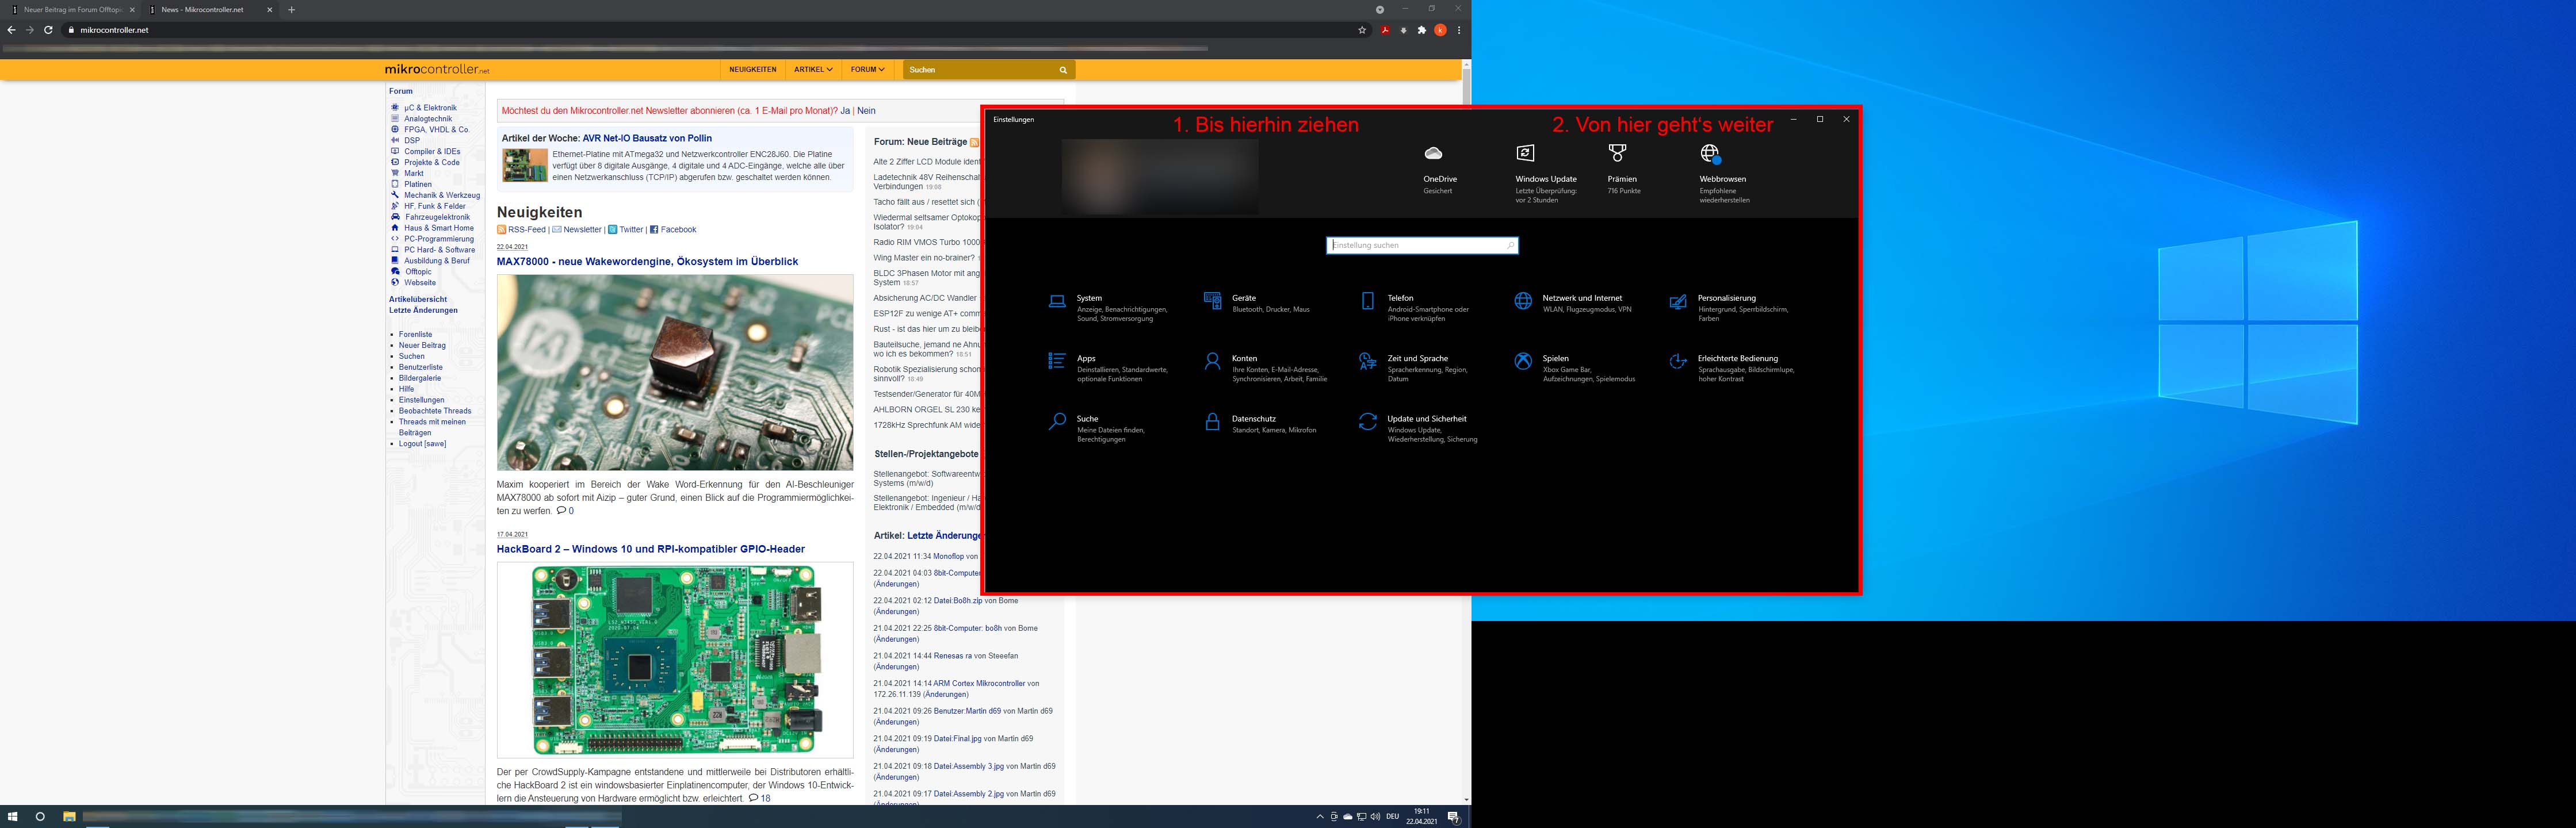The image size is (2576, 828).
Task: Open RSS icon next to Forum: Neue Beiträge
Action: (974, 143)
